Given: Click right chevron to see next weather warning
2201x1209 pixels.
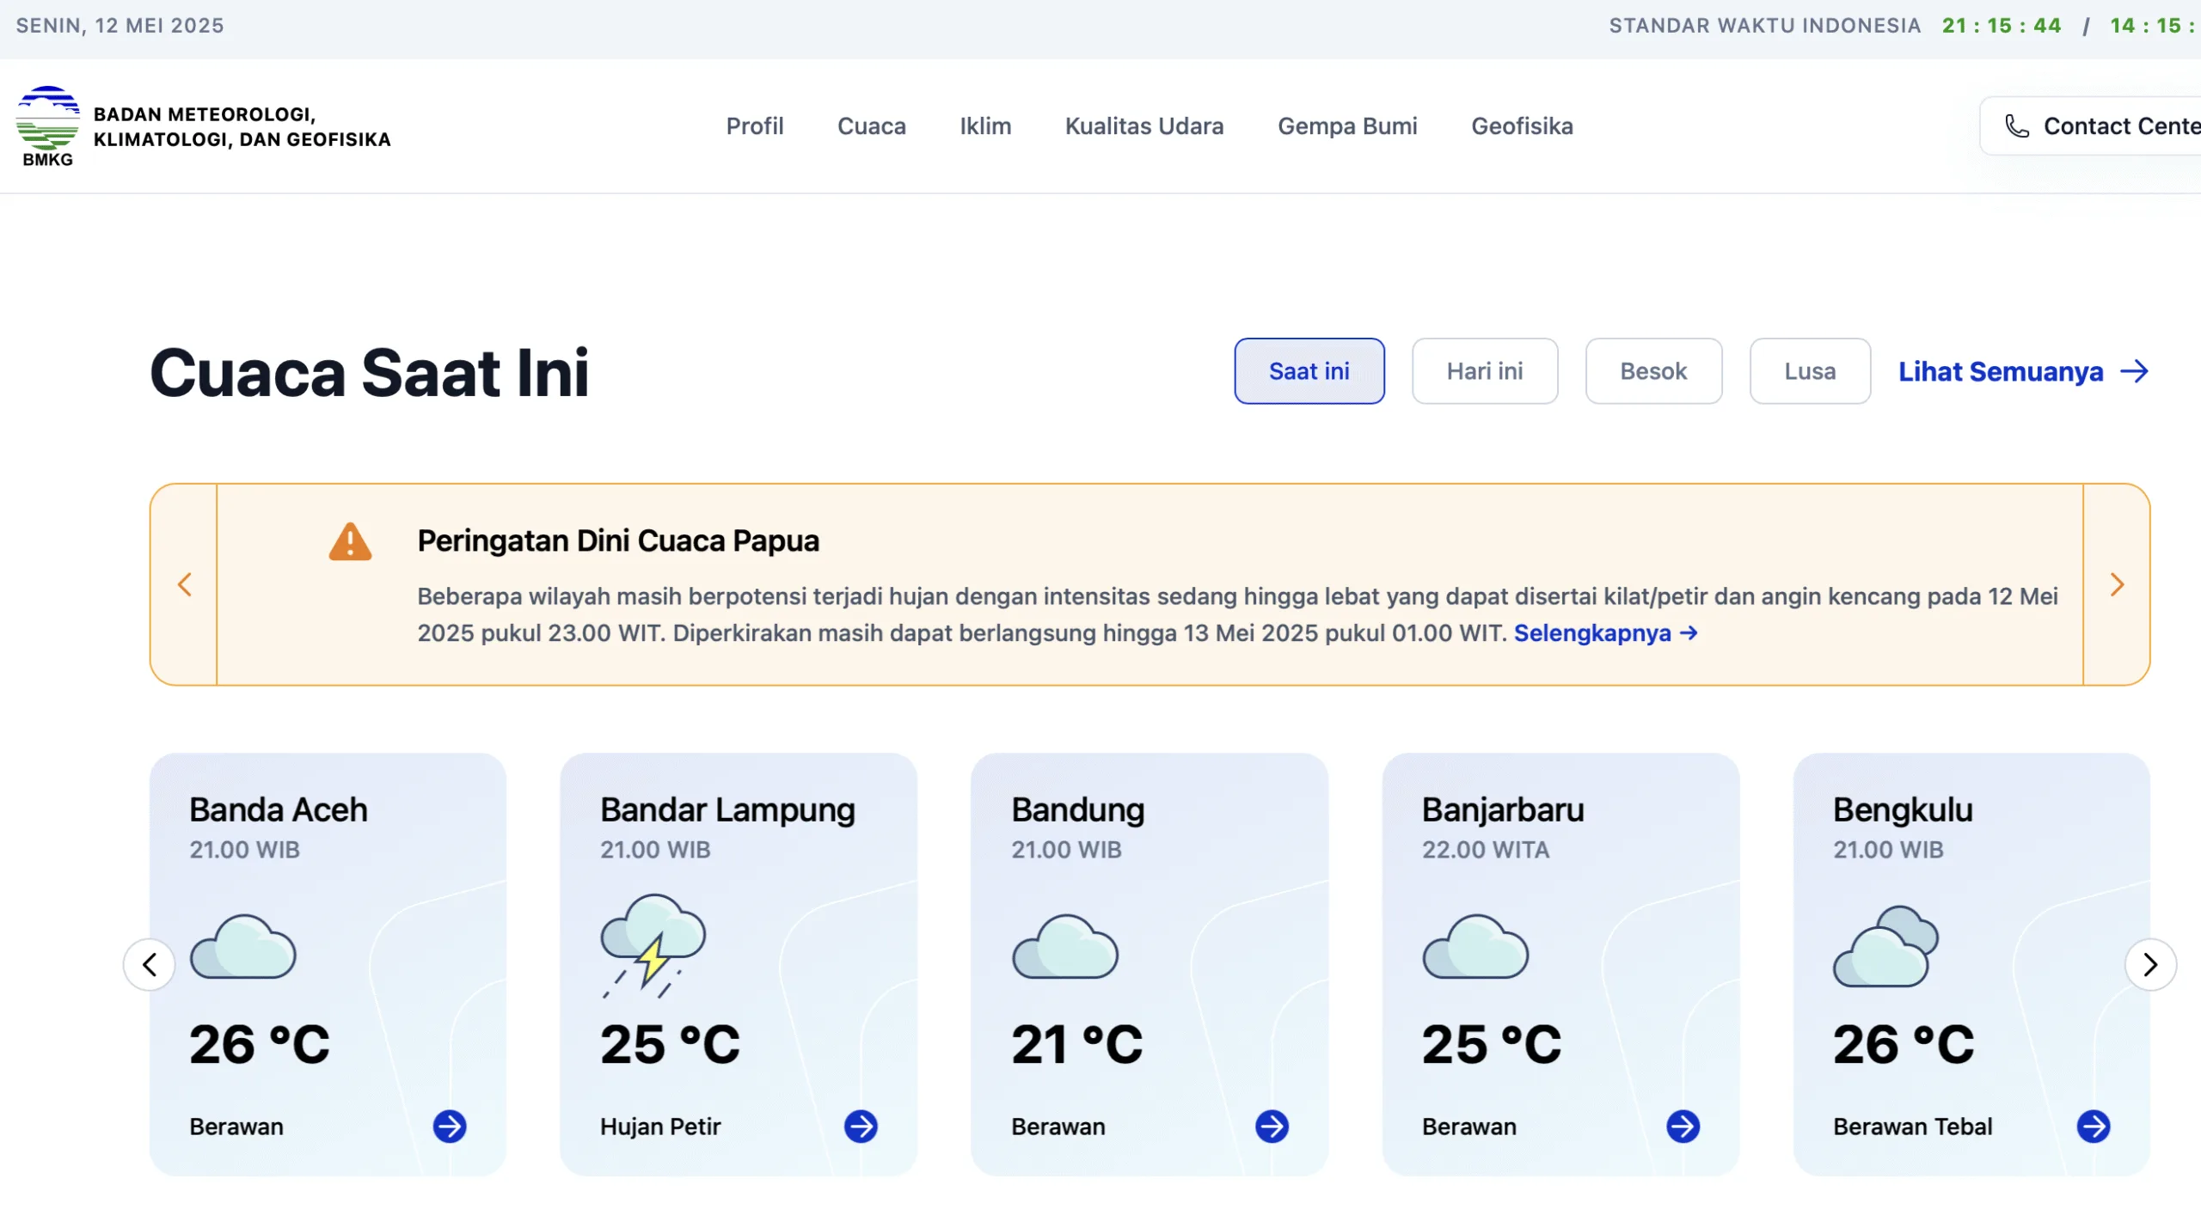Looking at the screenshot, I should point(2118,583).
